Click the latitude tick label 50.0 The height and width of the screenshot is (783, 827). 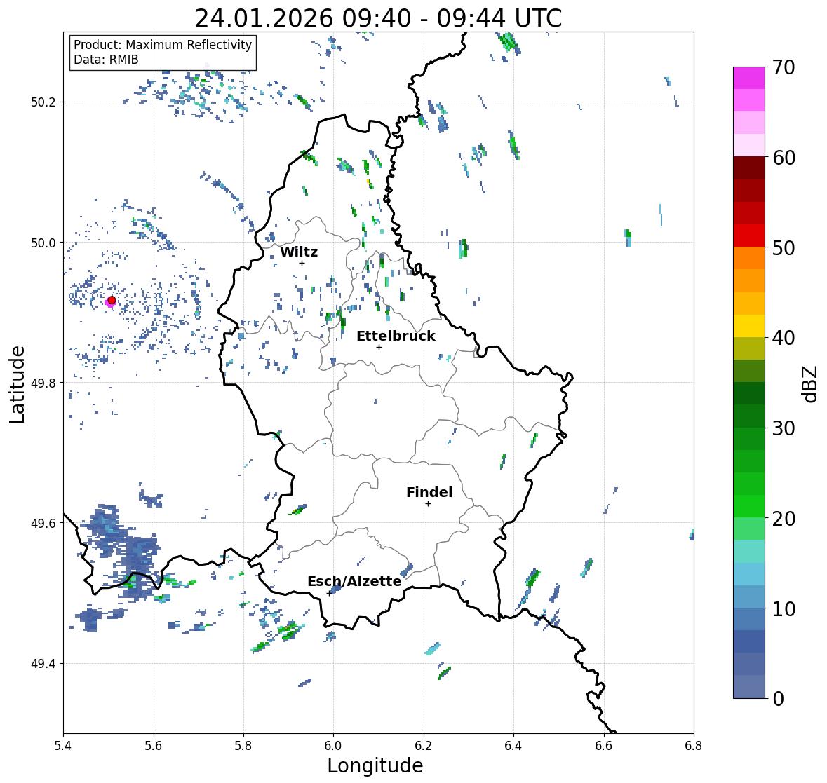click(43, 243)
